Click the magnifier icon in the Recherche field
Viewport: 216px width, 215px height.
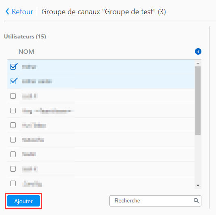pos(196,200)
